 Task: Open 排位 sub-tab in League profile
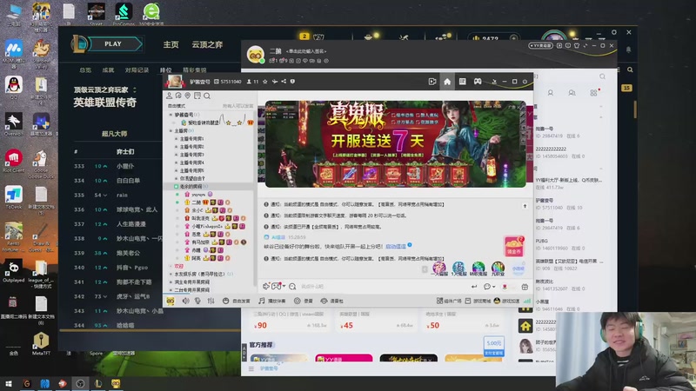[x=165, y=70]
